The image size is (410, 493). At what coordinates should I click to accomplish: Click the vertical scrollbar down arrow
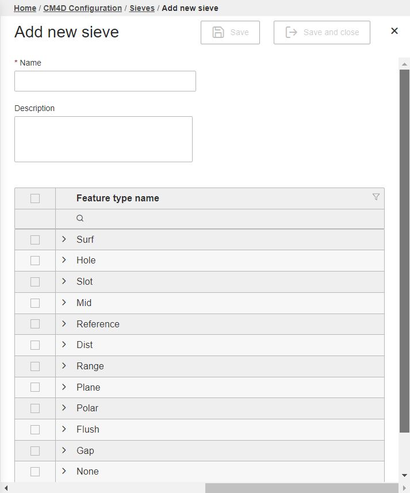point(404,475)
